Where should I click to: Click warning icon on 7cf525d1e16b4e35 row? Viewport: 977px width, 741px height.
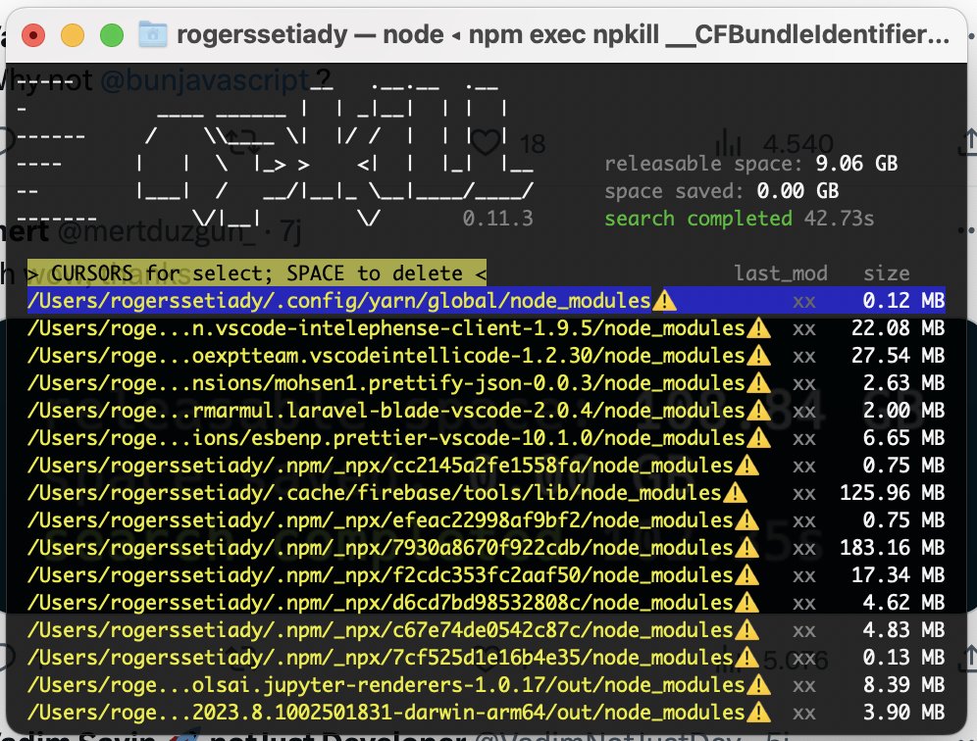coord(746,657)
